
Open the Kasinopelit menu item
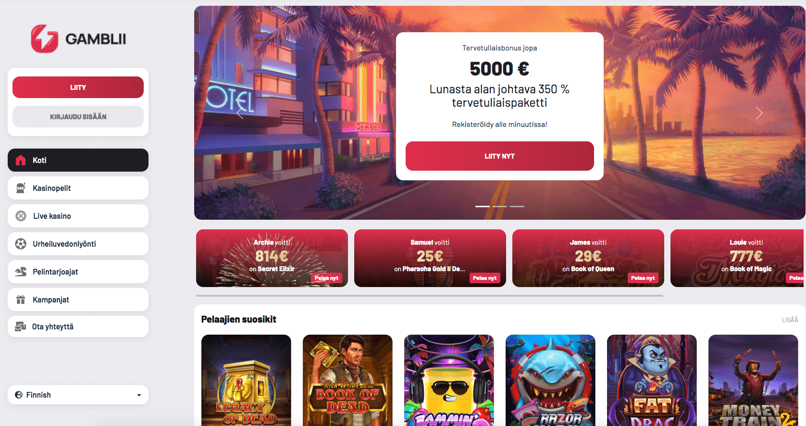pos(78,188)
